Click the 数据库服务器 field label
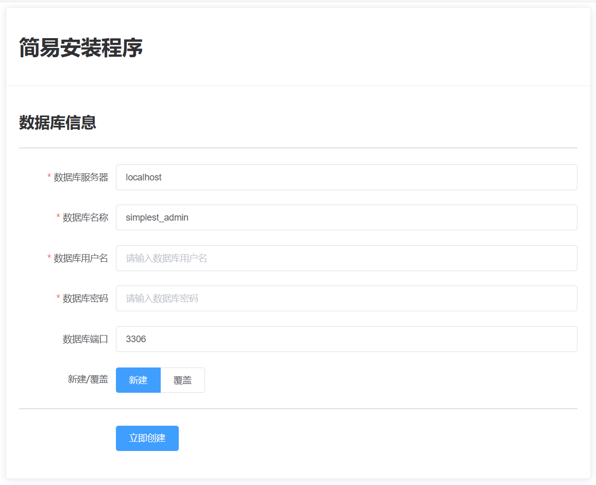596x485 pixels. pyautogui.click(x=81, y=177)
